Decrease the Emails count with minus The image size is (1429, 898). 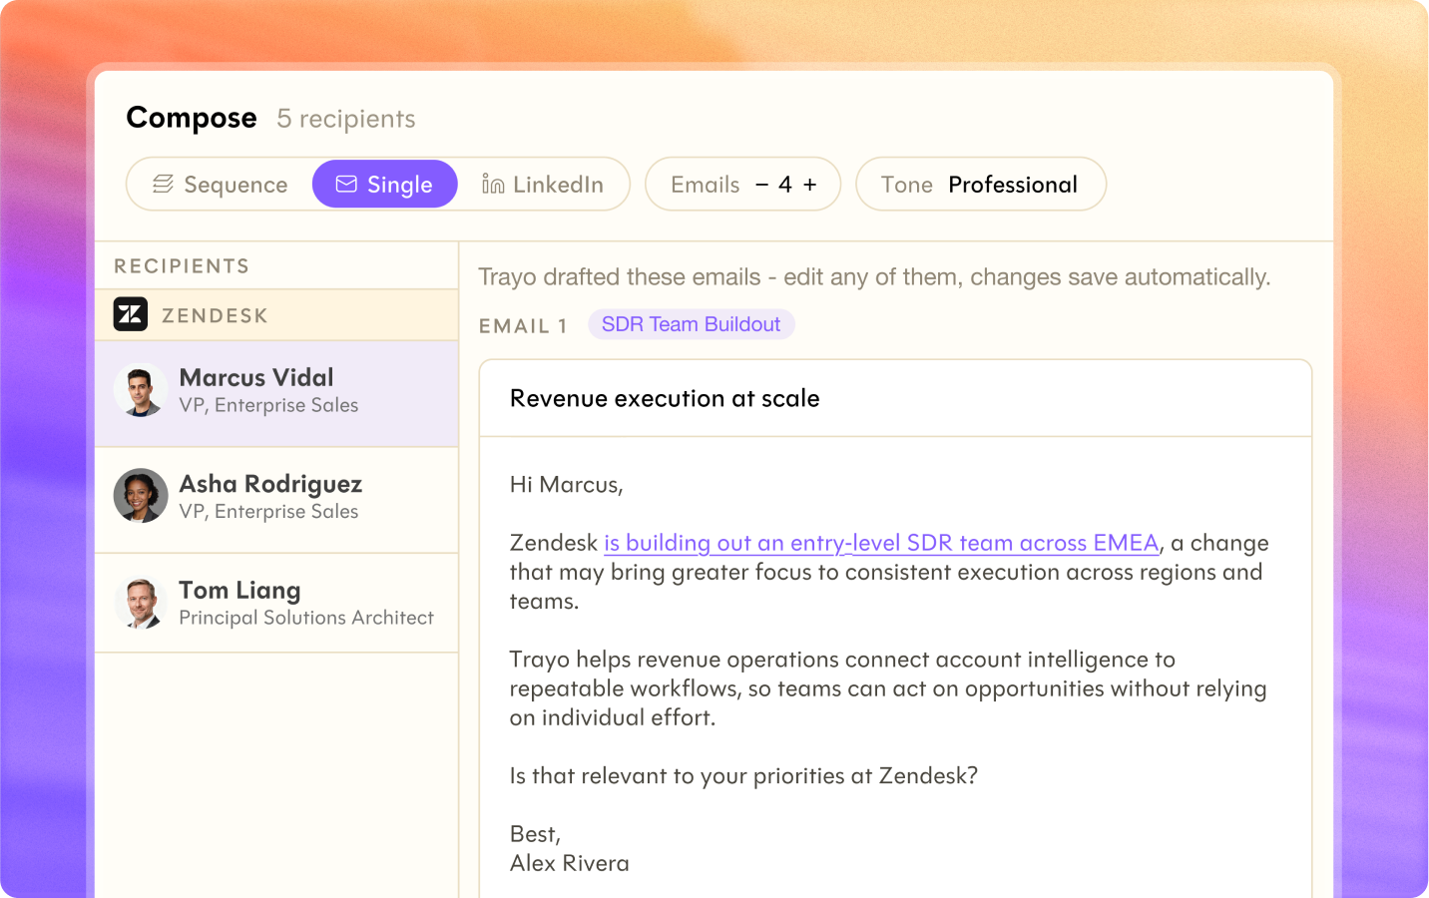point(762,185)
